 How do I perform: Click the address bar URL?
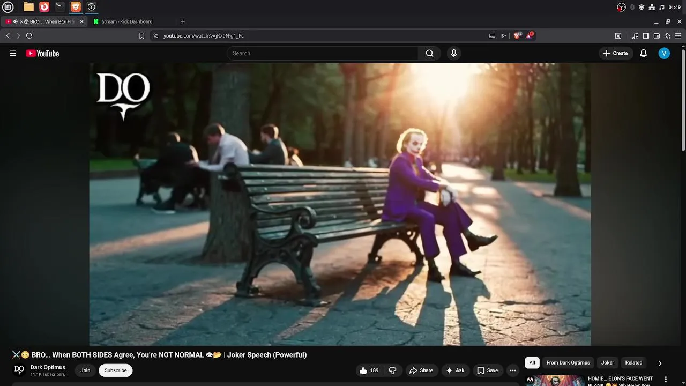(204, 35)
